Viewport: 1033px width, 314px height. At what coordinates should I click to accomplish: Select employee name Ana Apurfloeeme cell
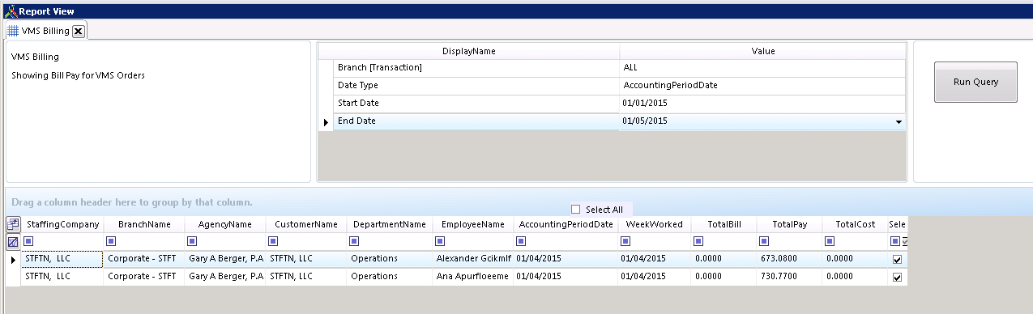pos(473,277)
